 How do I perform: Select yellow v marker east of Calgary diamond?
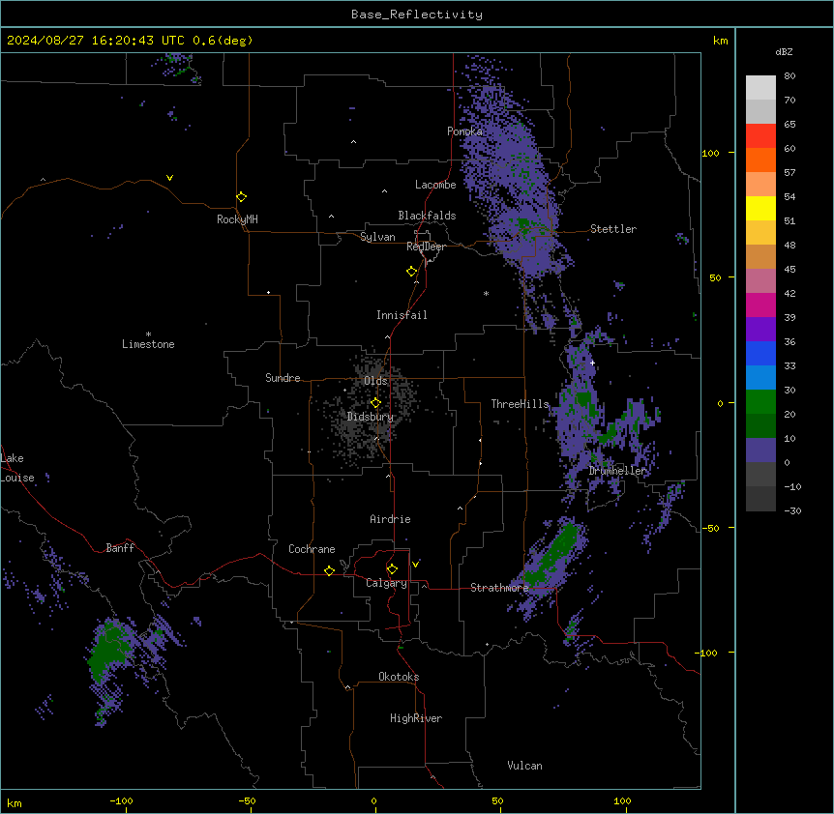coord(415,565)
